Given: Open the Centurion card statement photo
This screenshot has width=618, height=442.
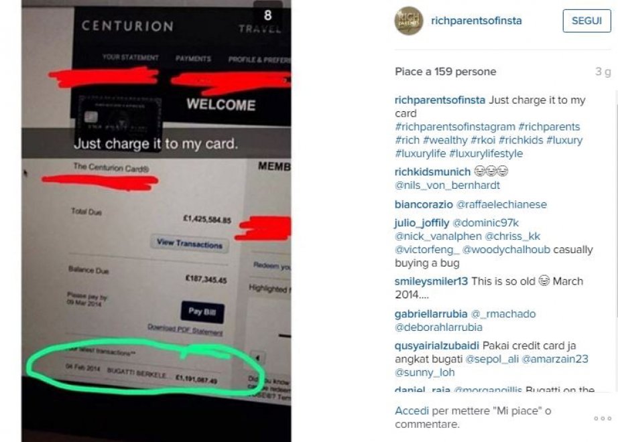Looking at the screenshot, I should pos(156,221).
